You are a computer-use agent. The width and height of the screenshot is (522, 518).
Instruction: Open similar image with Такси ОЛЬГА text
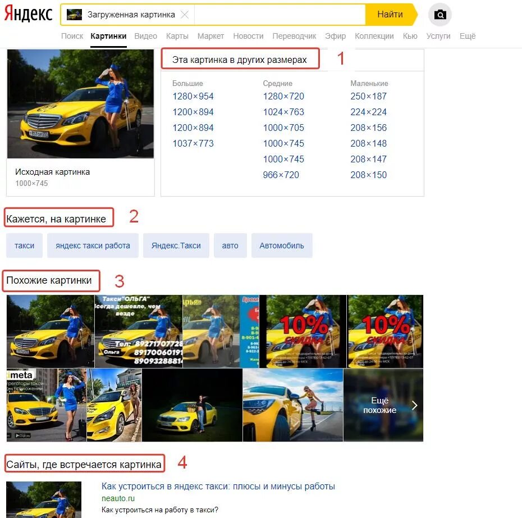coord(139,331)
